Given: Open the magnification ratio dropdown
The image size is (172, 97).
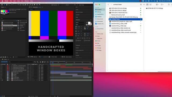Looking at the screenshot, I should coord(35,57).
